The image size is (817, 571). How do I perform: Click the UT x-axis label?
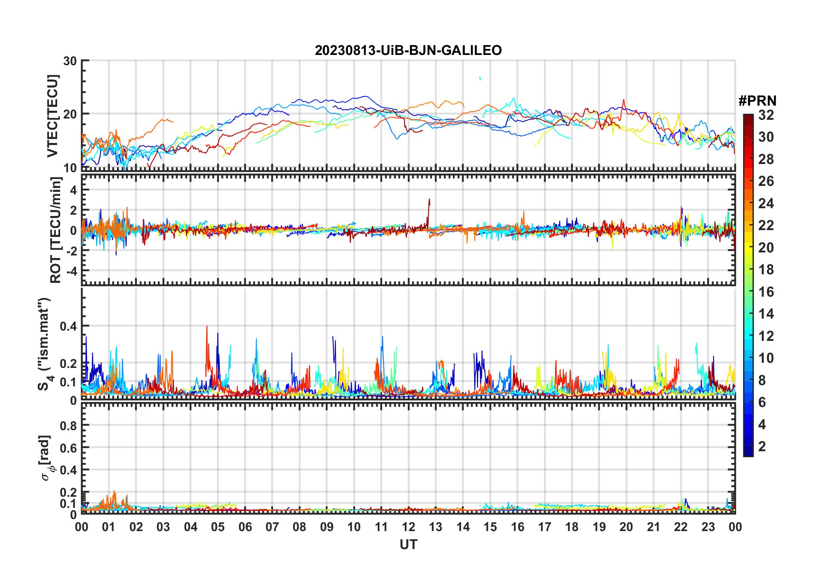tap(408, 544)
